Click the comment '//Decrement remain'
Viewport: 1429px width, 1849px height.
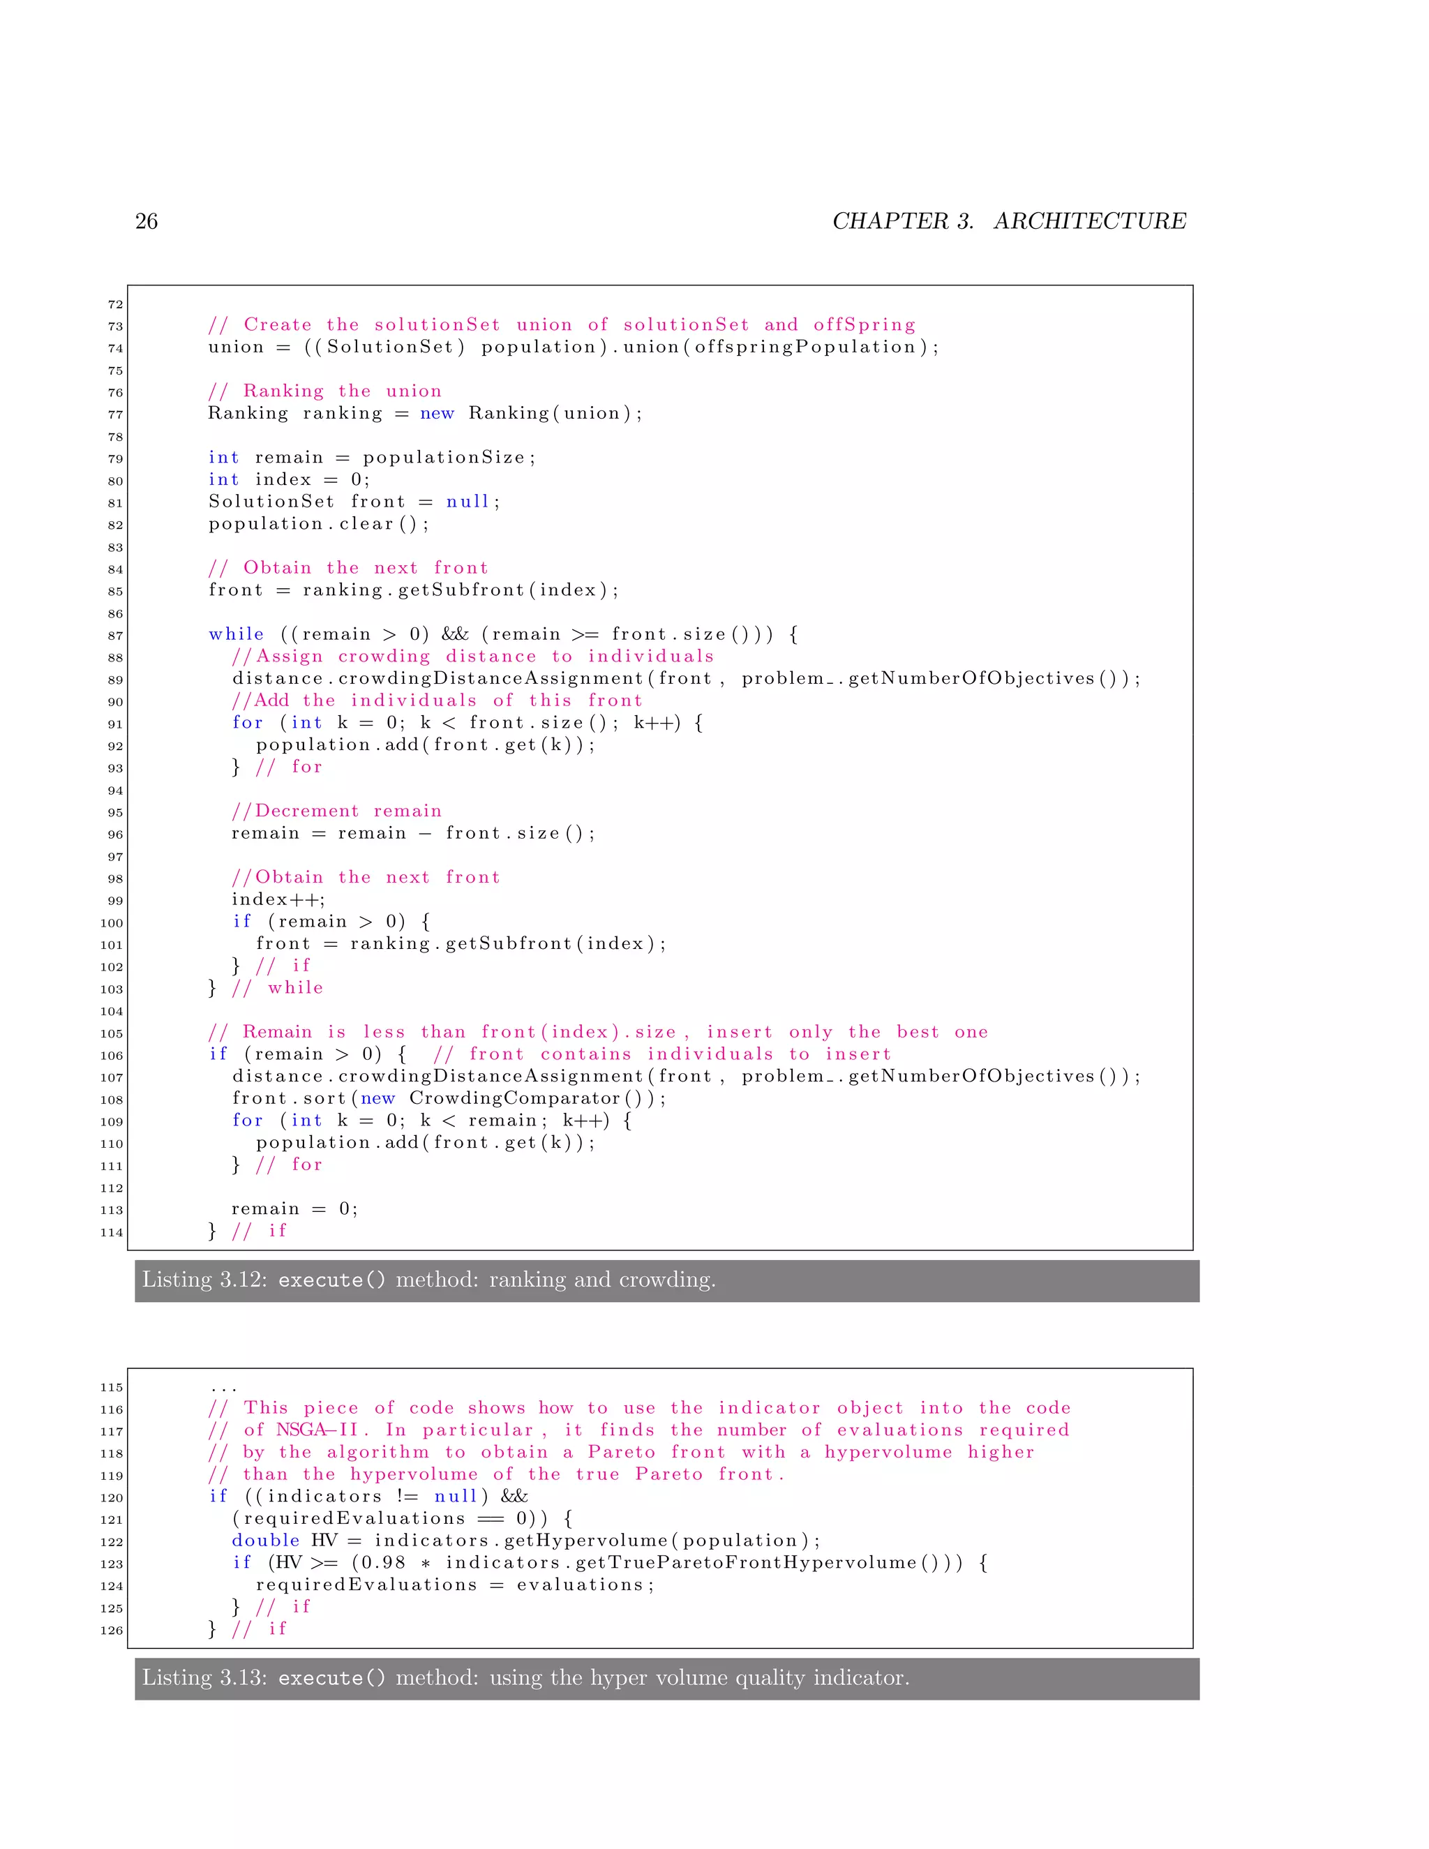point(336,811)
